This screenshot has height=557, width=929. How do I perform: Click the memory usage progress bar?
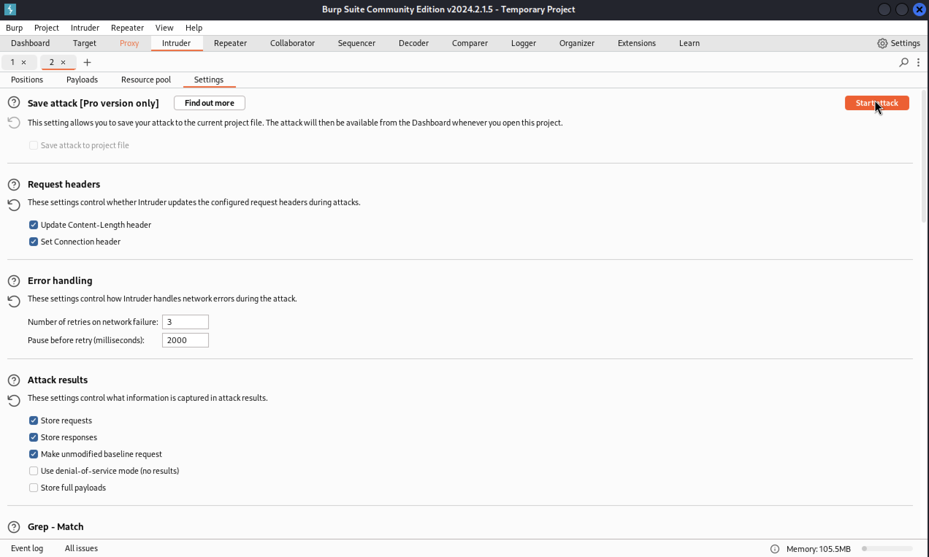click(887, 549)
